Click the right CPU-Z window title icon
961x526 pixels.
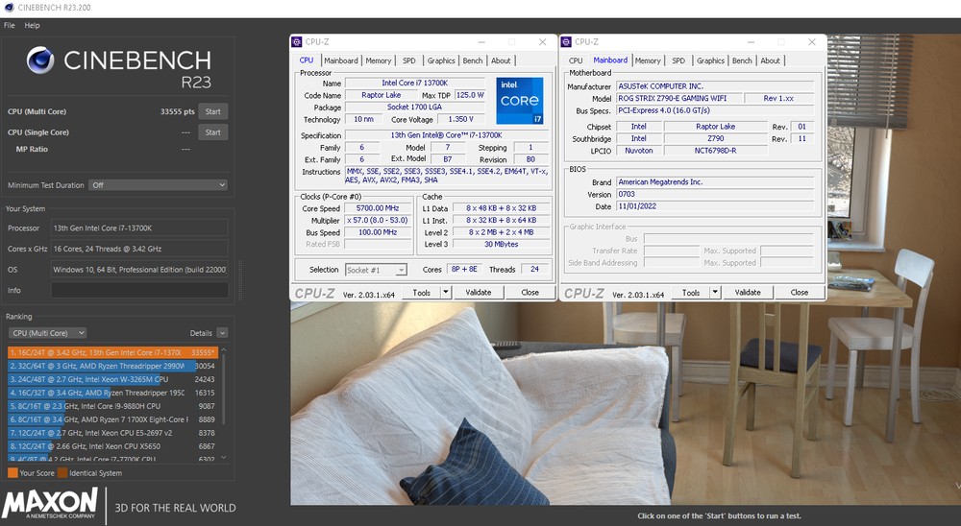click(x=566, y=41)
